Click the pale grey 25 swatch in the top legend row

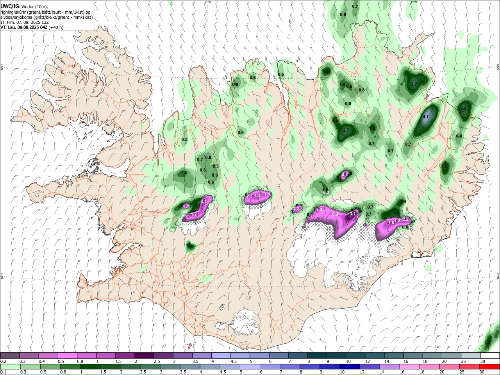(x=471, y=355)
